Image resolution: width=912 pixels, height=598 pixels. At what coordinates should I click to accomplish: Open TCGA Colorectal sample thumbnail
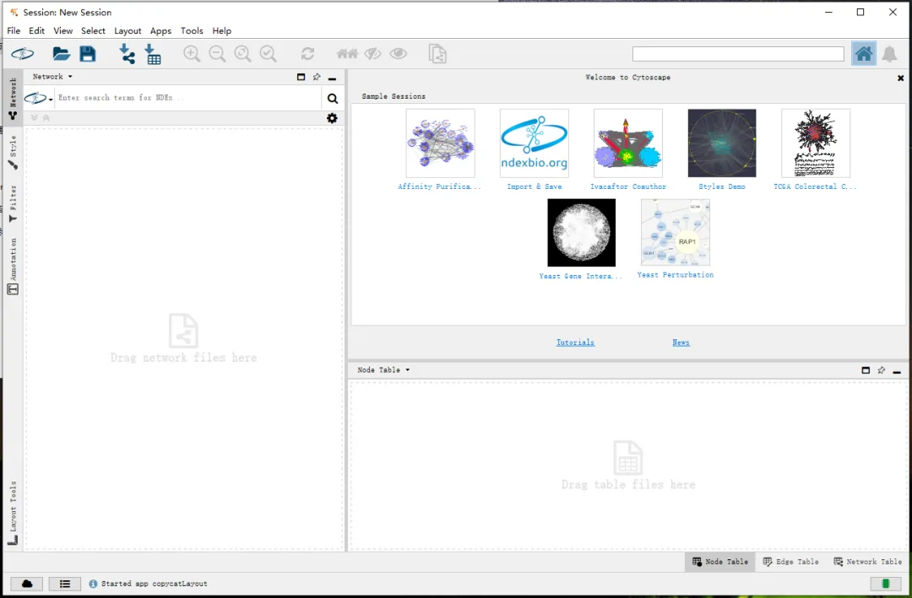click(816, 143)
